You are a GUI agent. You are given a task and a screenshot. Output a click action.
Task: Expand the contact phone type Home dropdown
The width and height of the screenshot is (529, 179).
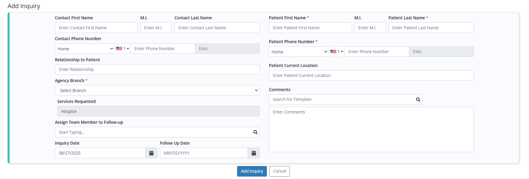coord(85,49)
